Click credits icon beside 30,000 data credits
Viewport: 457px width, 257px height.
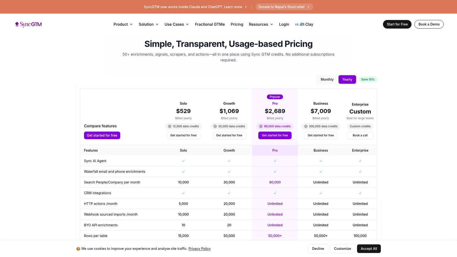(x=215, y=126)
